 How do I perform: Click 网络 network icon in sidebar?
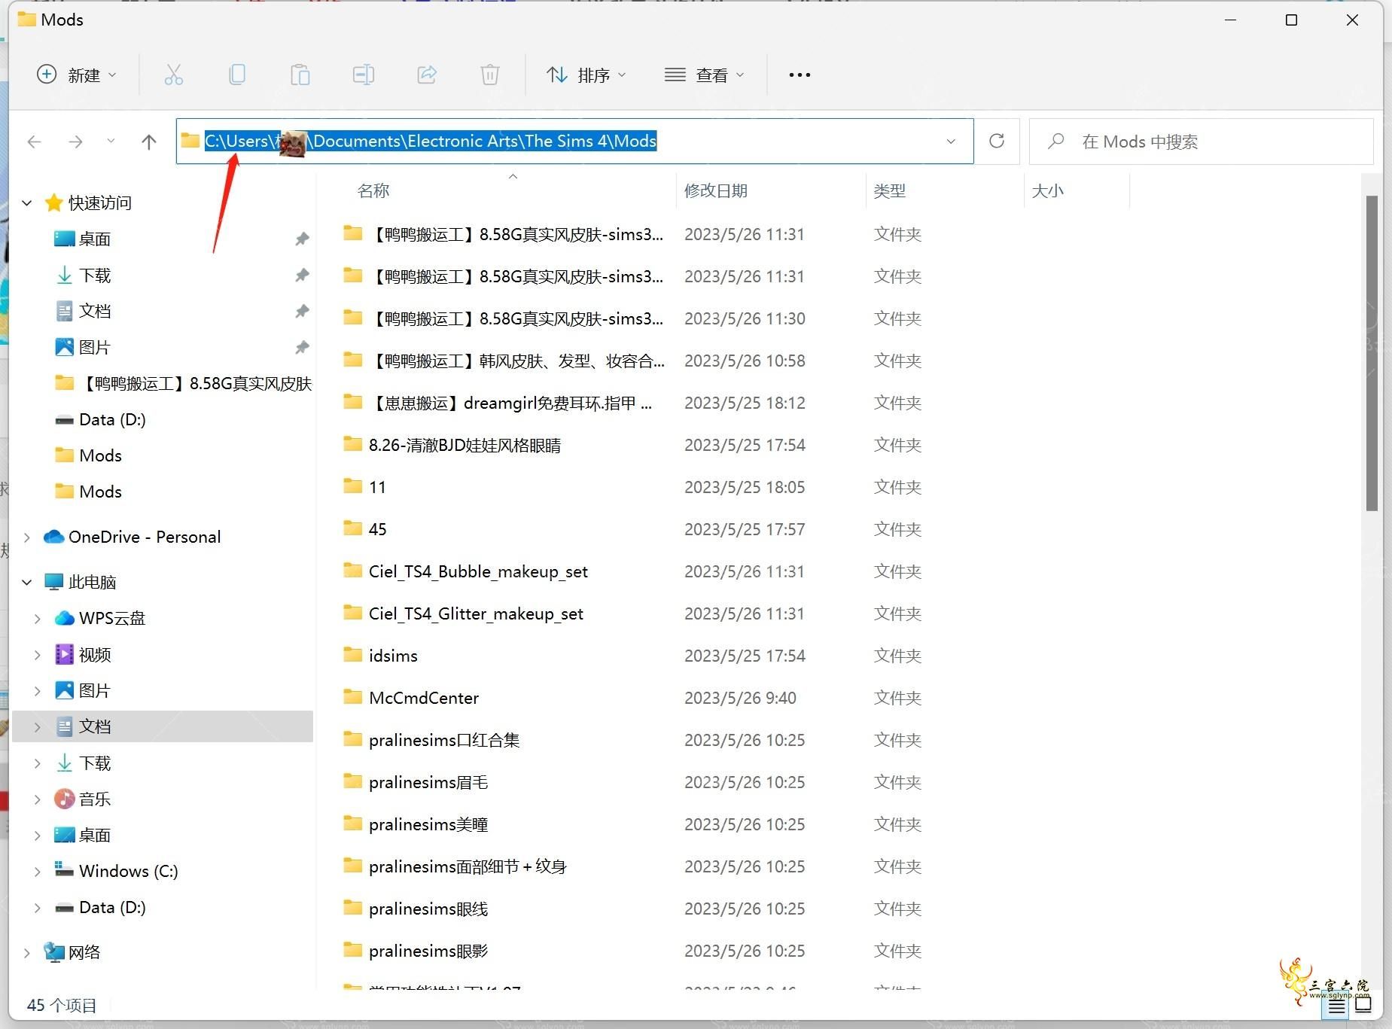pos(53,952)
